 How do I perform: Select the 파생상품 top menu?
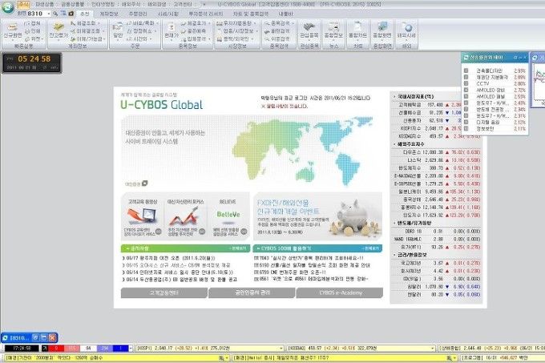coord(45,5)
